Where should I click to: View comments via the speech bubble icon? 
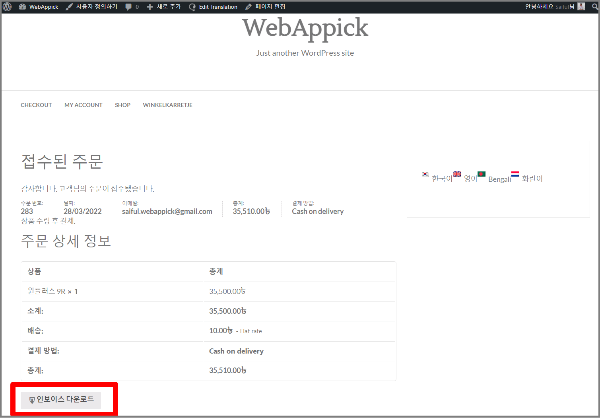click(x=128, y=7)
